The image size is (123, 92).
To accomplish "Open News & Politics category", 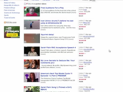I will point(9,3).
